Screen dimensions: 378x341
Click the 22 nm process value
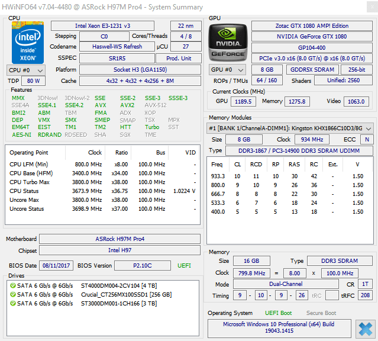click(x=186, y=26)
